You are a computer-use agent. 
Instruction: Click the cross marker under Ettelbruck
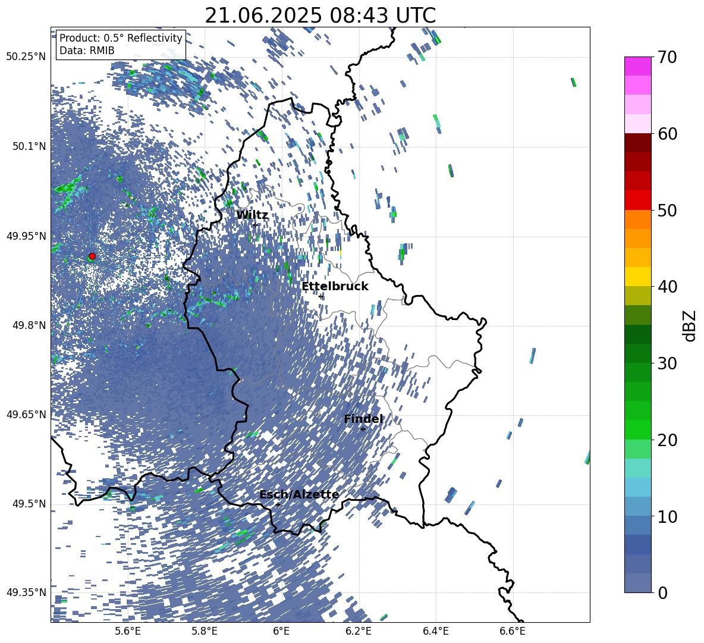click(x=320, y=297)
